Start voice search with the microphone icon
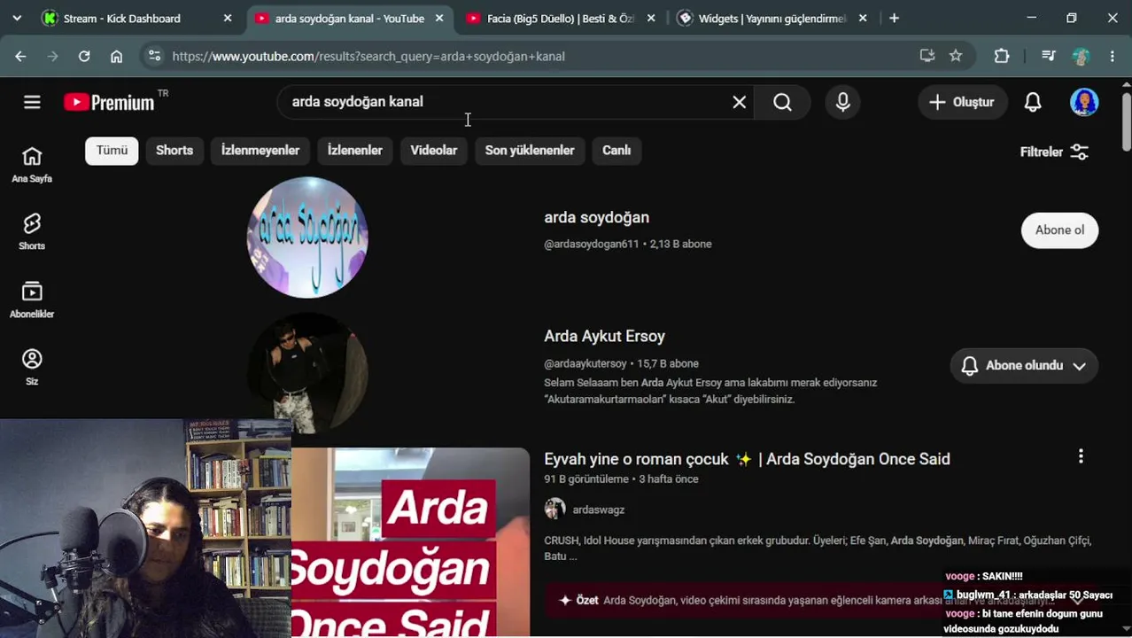Image resolution: width=1132 pixels, height=638 pixels. coord(842,102)
